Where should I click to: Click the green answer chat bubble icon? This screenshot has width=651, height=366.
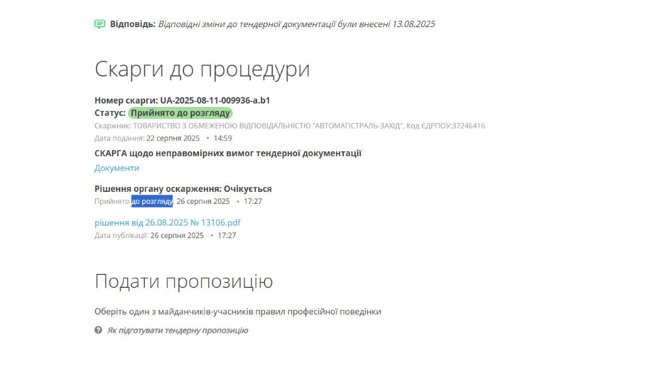coord(99,24)
